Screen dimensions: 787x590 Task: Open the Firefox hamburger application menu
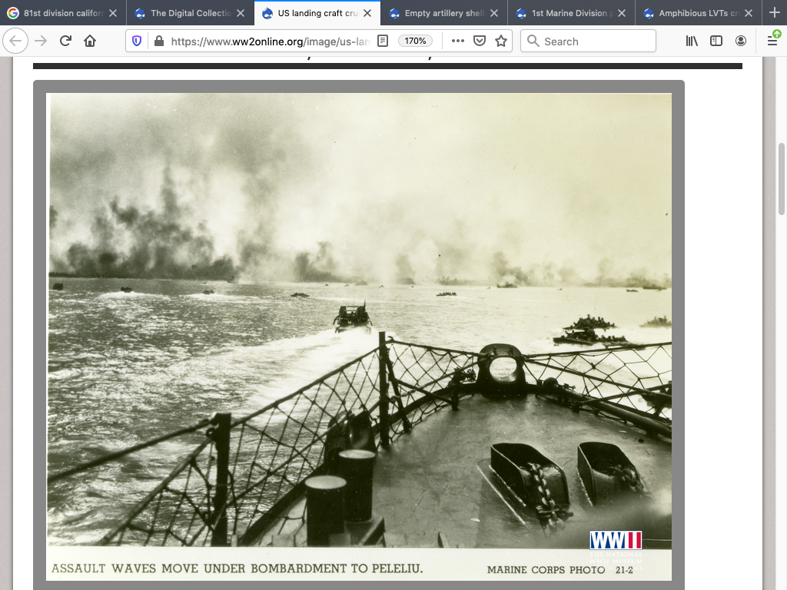tap(772, 41)
